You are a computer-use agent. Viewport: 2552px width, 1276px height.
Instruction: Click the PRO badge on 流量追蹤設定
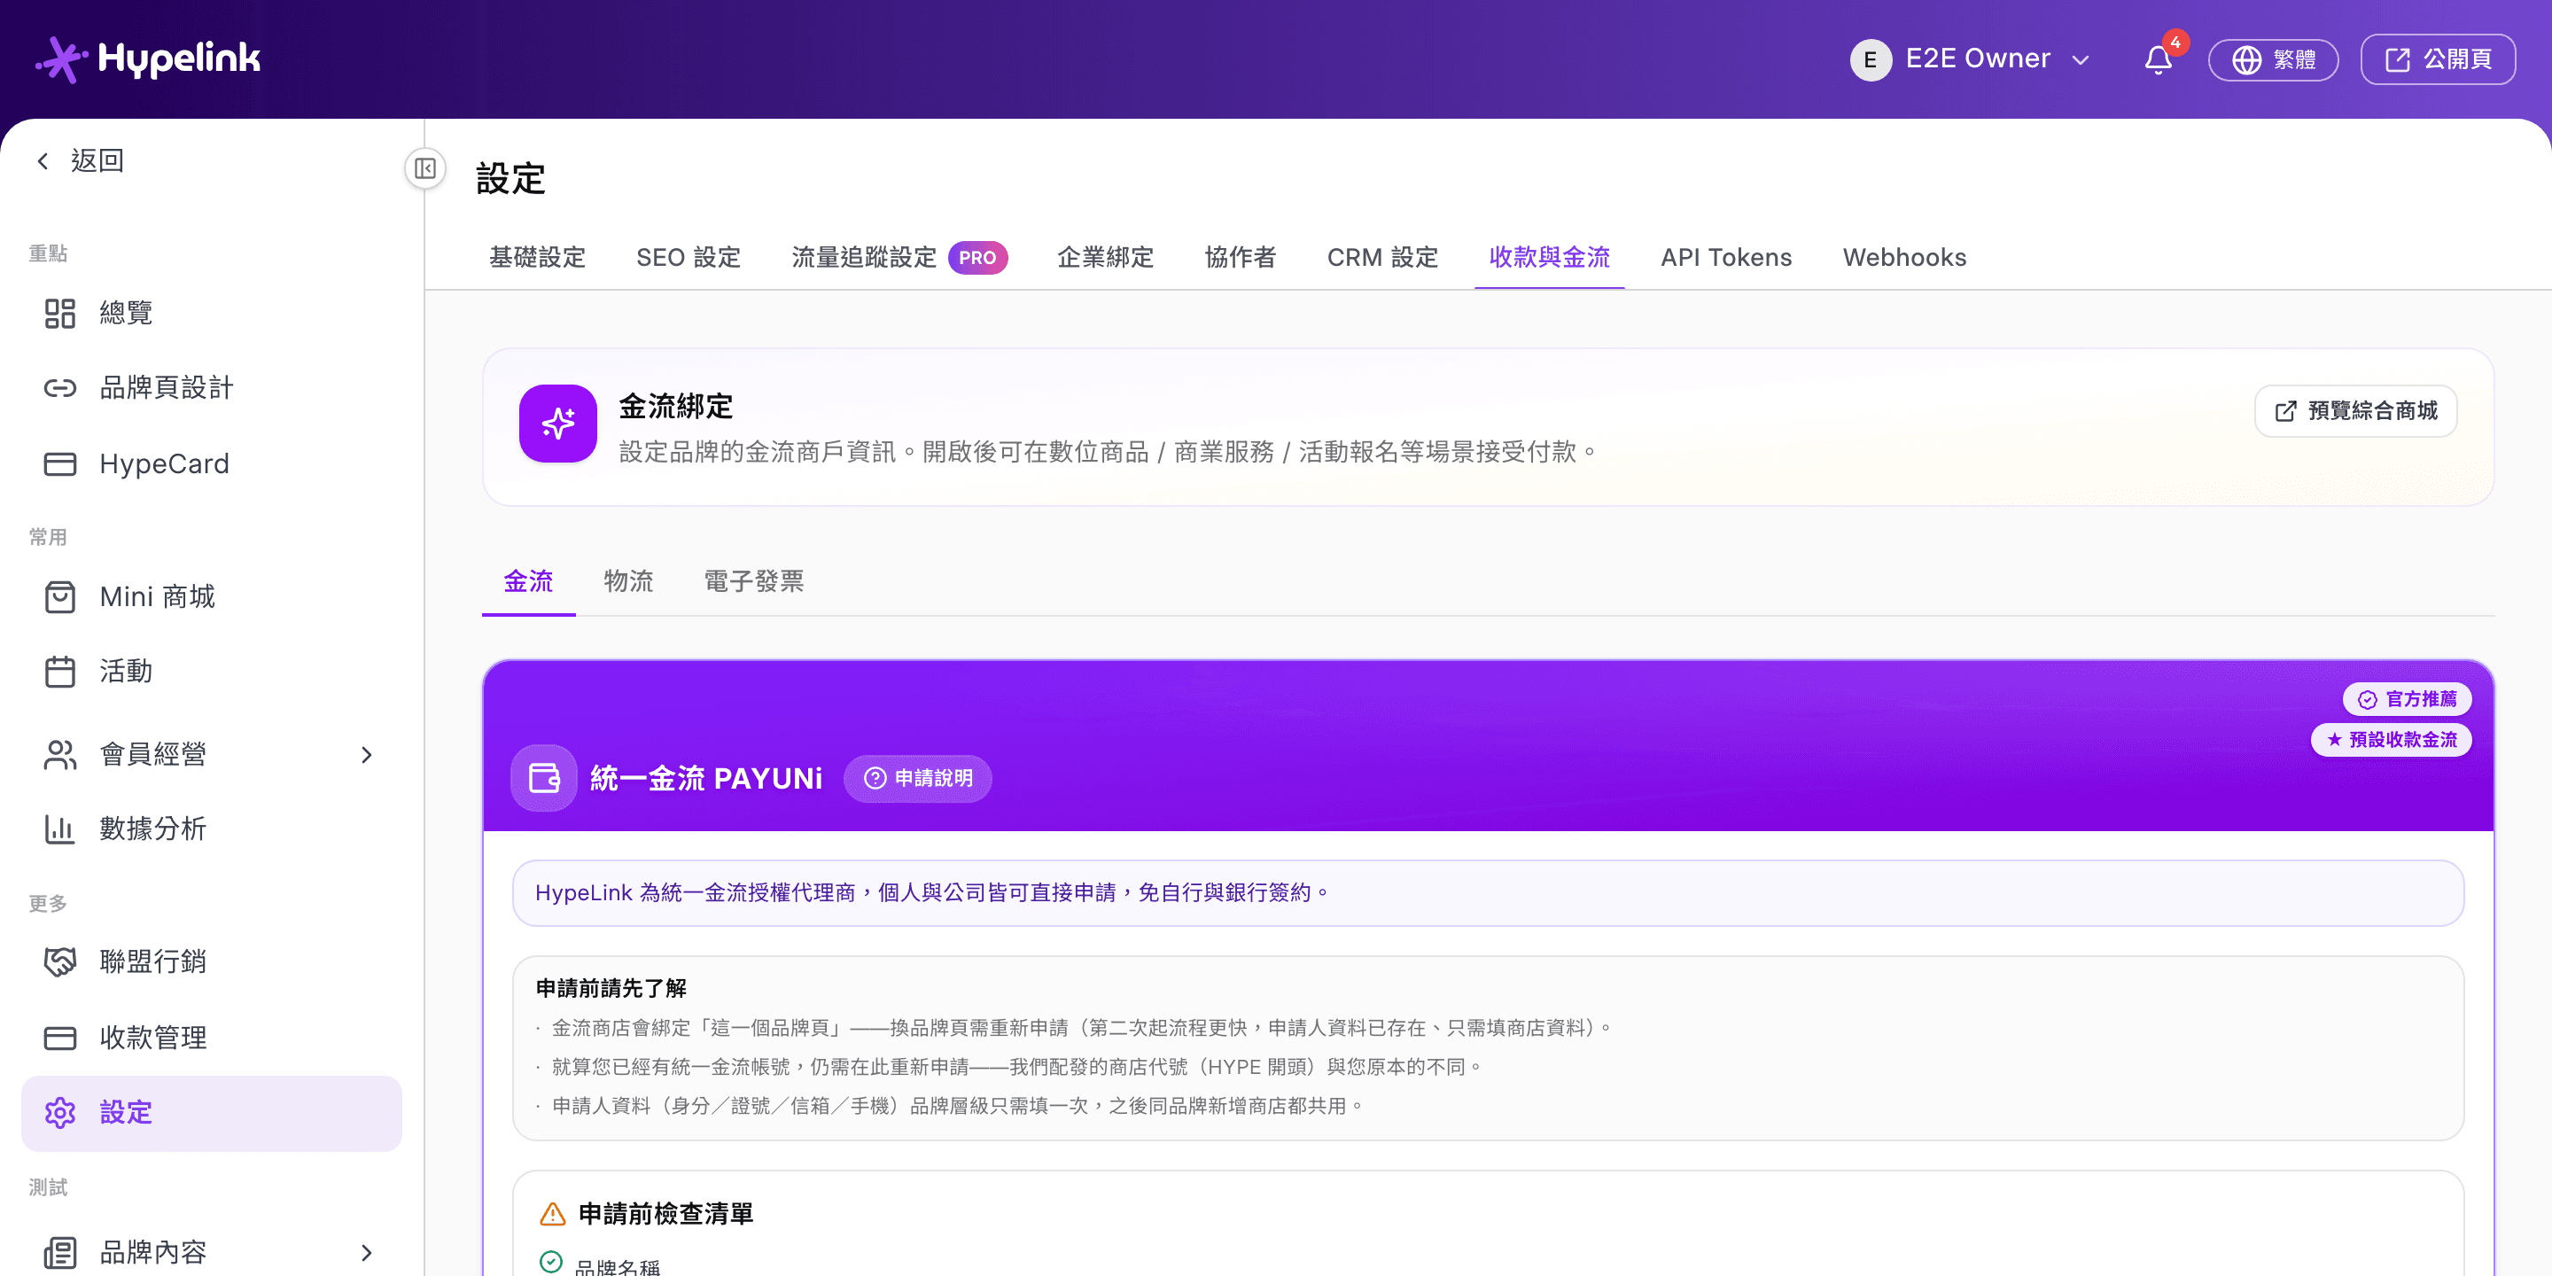point(976,258)
